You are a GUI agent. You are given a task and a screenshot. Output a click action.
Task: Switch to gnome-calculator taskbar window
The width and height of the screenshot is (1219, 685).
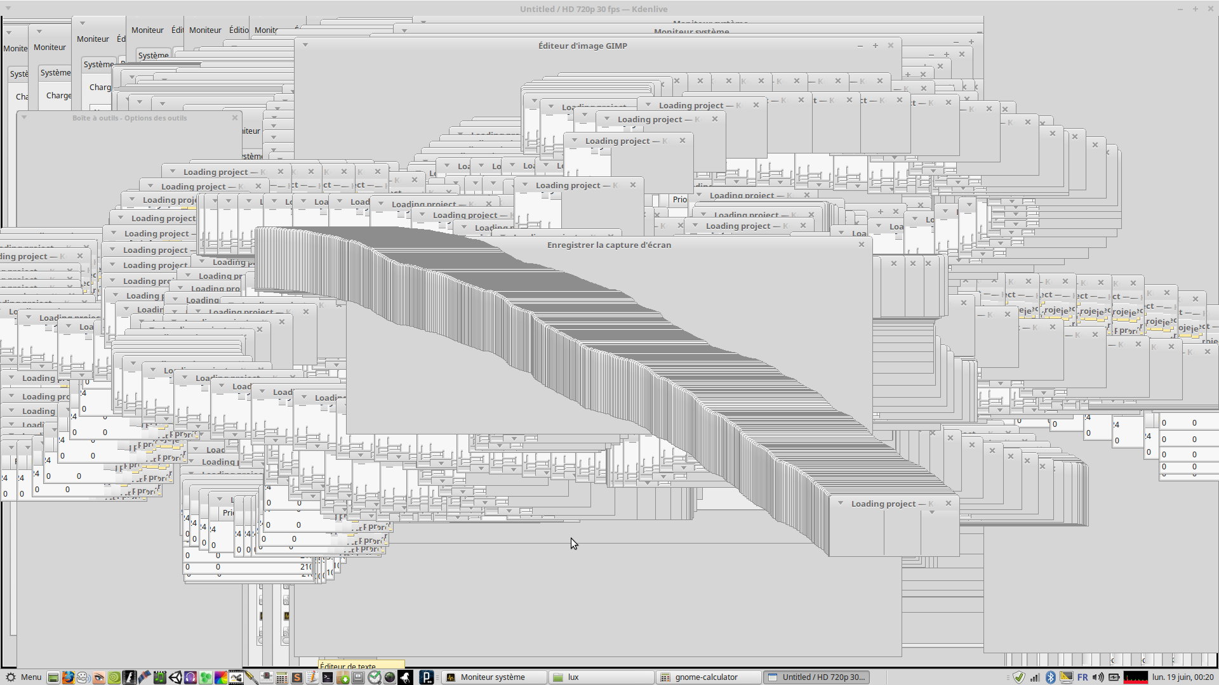pyautogui.click(x=706, y=677)
